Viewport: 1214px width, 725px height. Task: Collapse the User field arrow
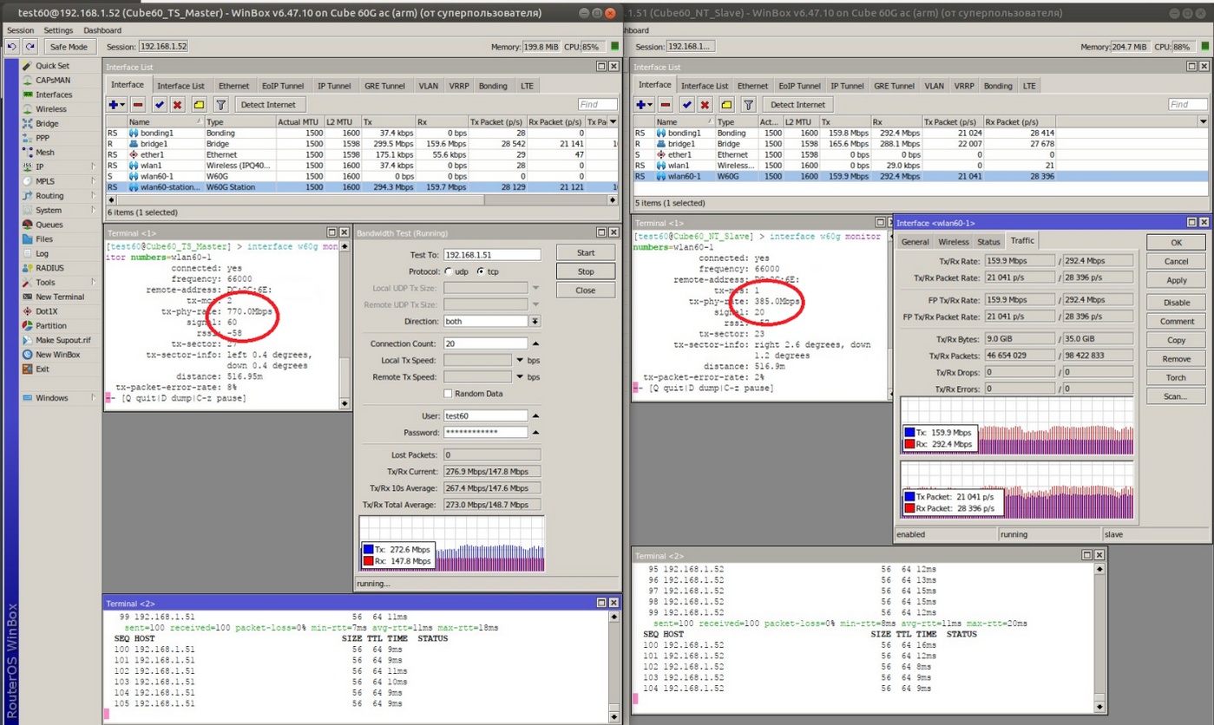[x=535, y=415]
